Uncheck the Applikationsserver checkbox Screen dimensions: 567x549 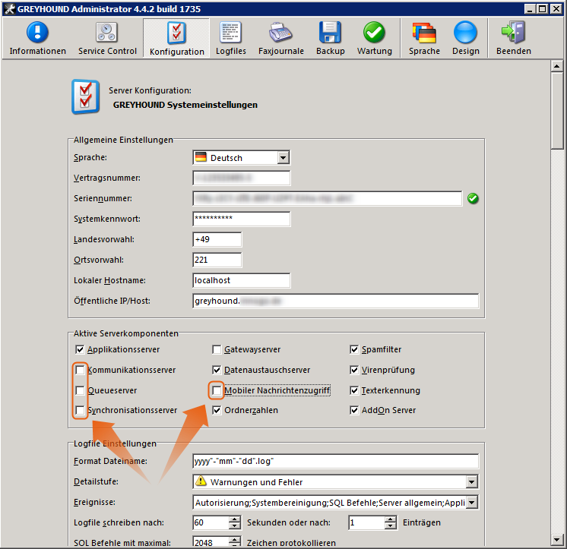tap(80, 349)
